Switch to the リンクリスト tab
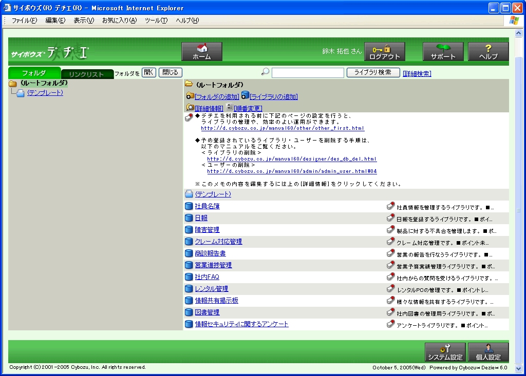 87,74
